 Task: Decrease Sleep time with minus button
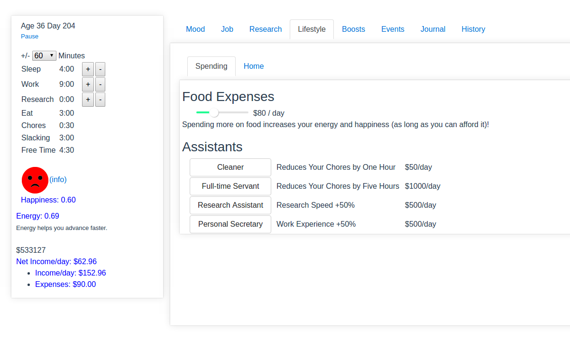click(100, 69)
